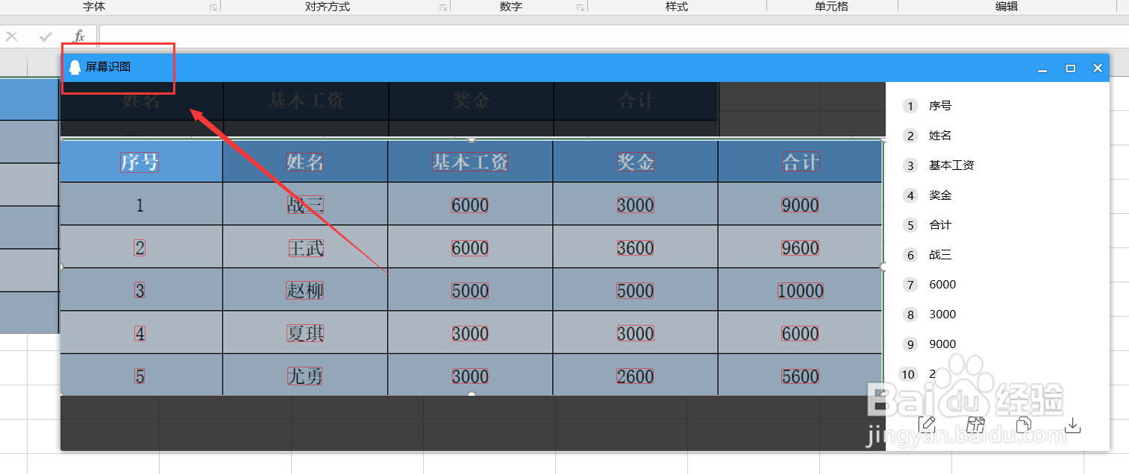This screenshot has height=474, width=1129.
Task: Click the 样式 ribbon group label
Action: pos(676,7)
